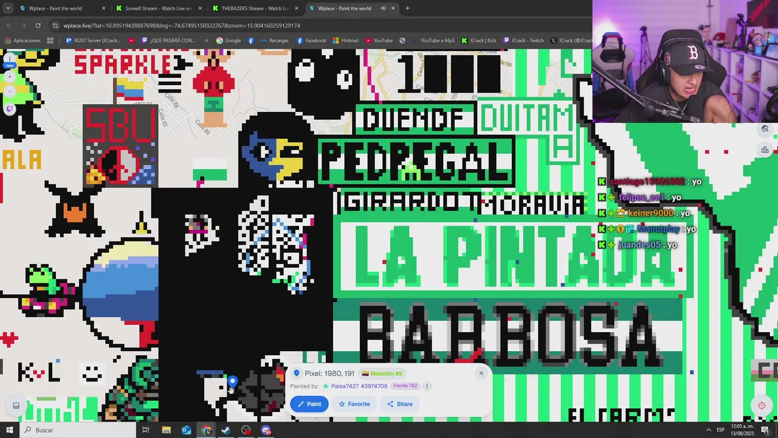Image resolution: width=778 pixels, height=438 pixels.
Task: Close the Sonwill Stream tab
Action: click(200, 9)
